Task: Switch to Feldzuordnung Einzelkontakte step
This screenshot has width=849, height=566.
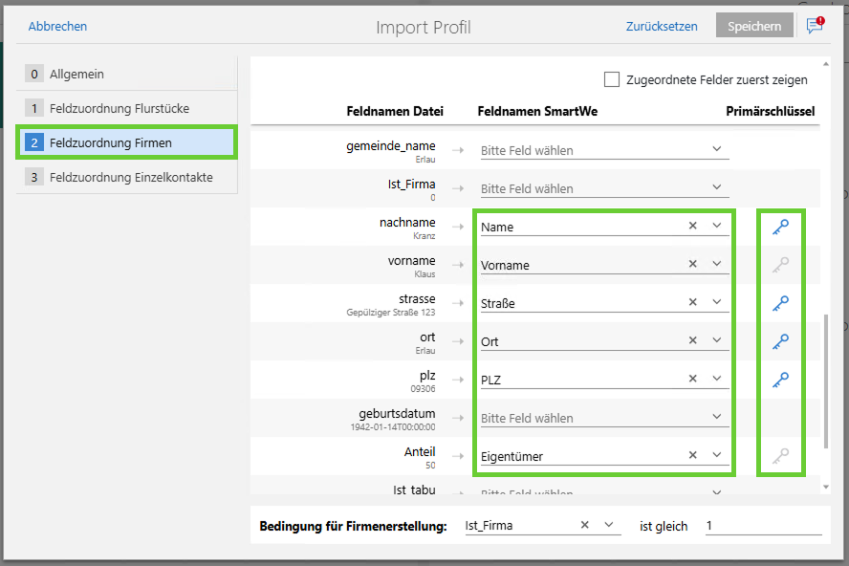Action: point(126,177)
